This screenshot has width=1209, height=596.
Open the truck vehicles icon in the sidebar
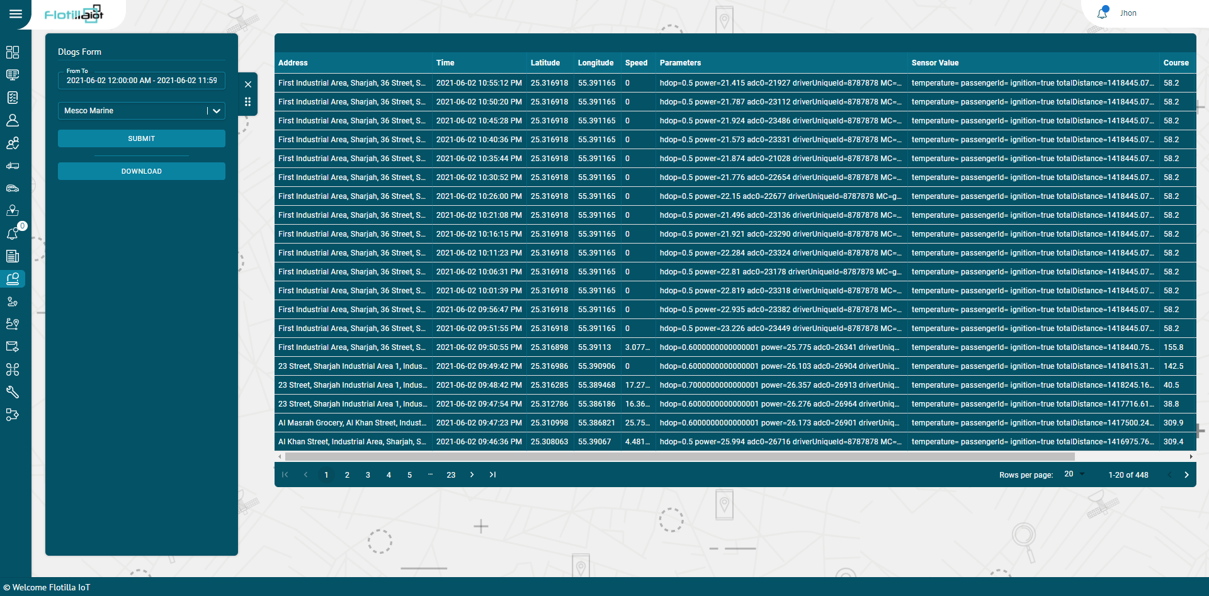[x=13, y=166]
